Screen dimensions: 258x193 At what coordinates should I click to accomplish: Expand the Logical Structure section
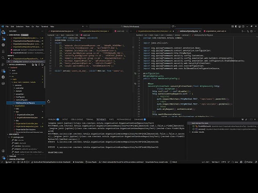[x=17, y=159]
